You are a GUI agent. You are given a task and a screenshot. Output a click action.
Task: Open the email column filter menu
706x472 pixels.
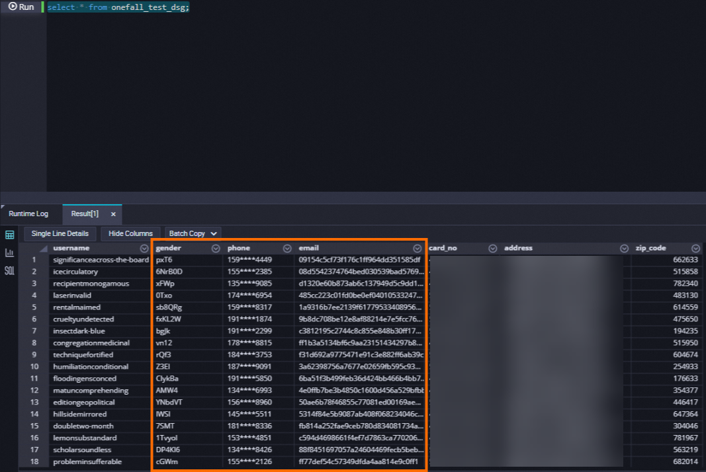click(418, 249)
